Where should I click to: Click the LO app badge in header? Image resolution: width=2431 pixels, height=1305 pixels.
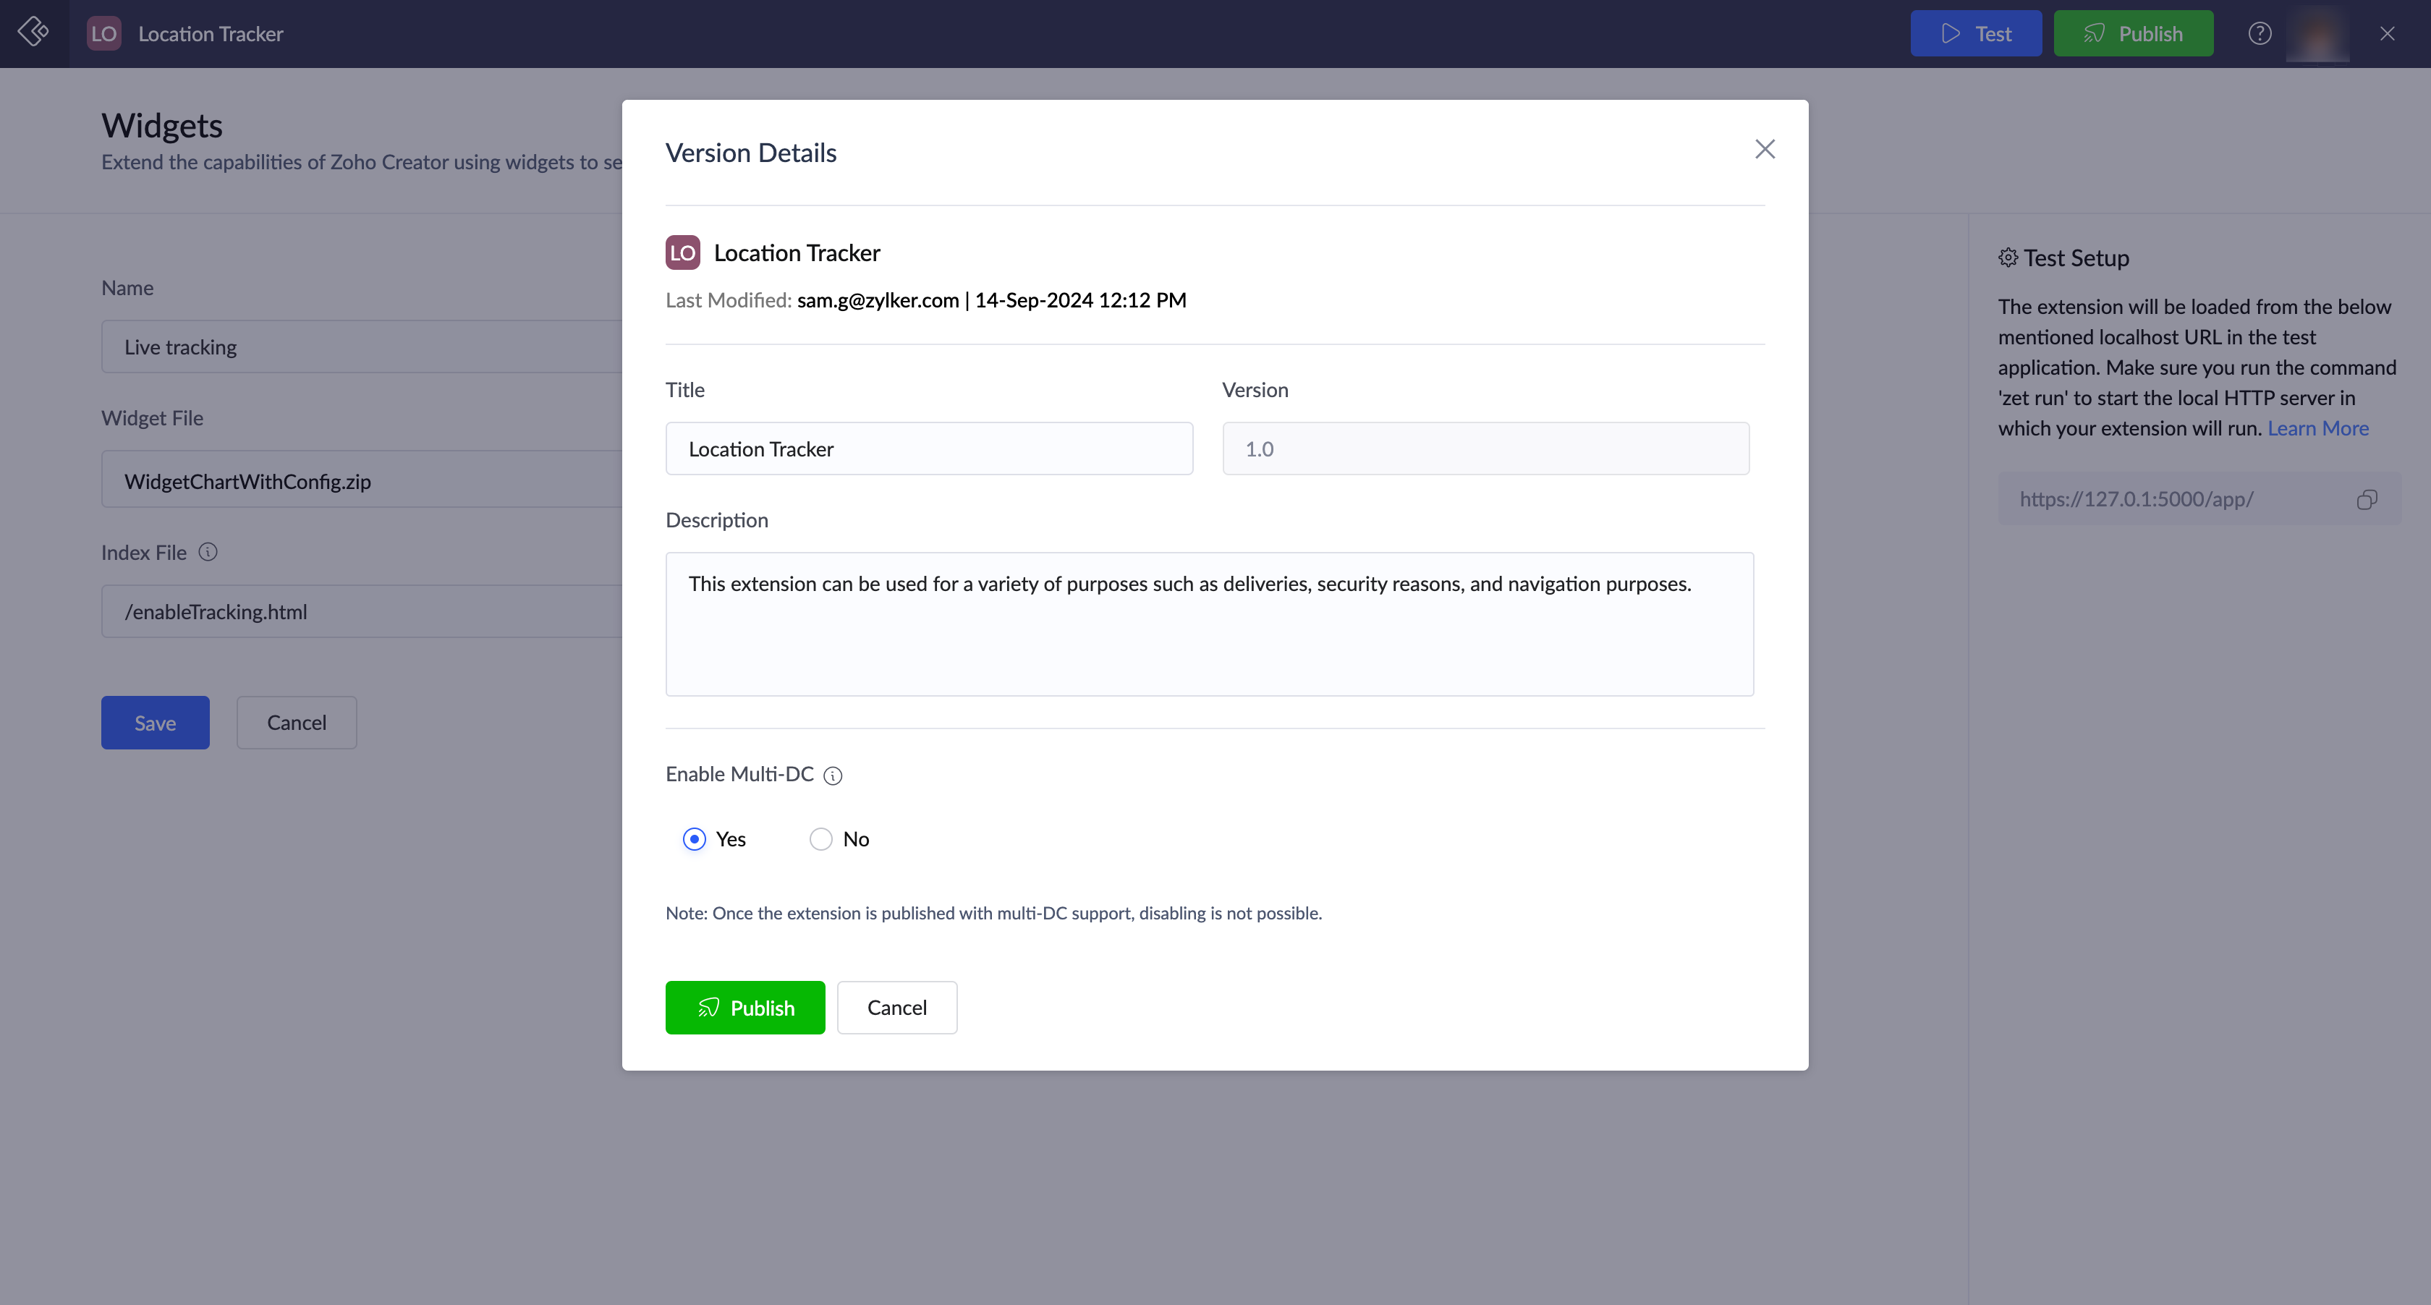[103, 34]
